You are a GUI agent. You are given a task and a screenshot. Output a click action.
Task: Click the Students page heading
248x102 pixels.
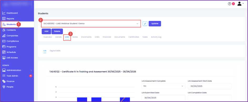pyautogui.click(x=43, y=14)
